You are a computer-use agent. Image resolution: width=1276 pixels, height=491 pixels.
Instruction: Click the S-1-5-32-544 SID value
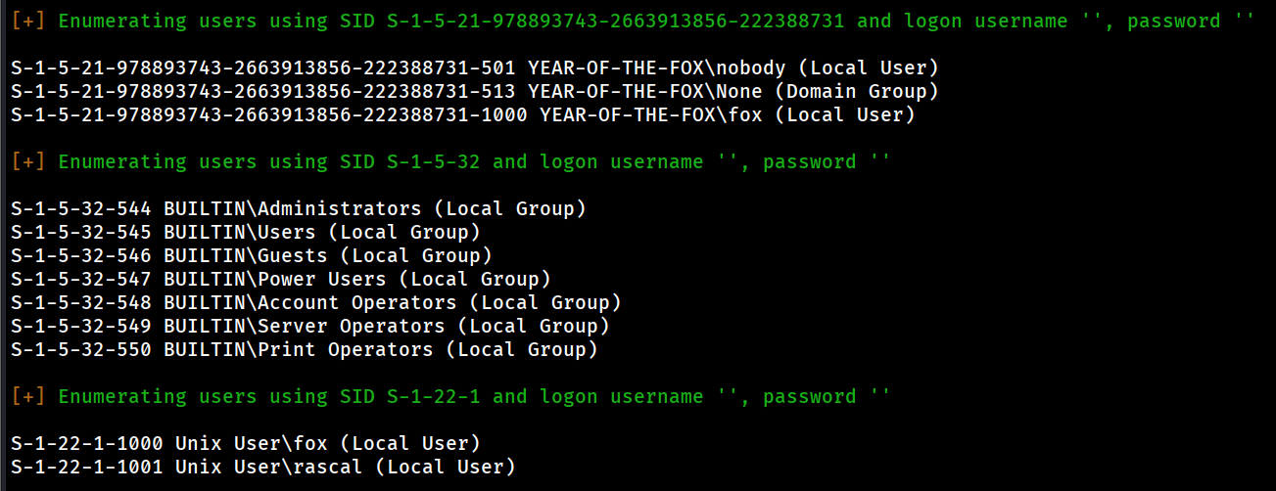click(81, 209)
